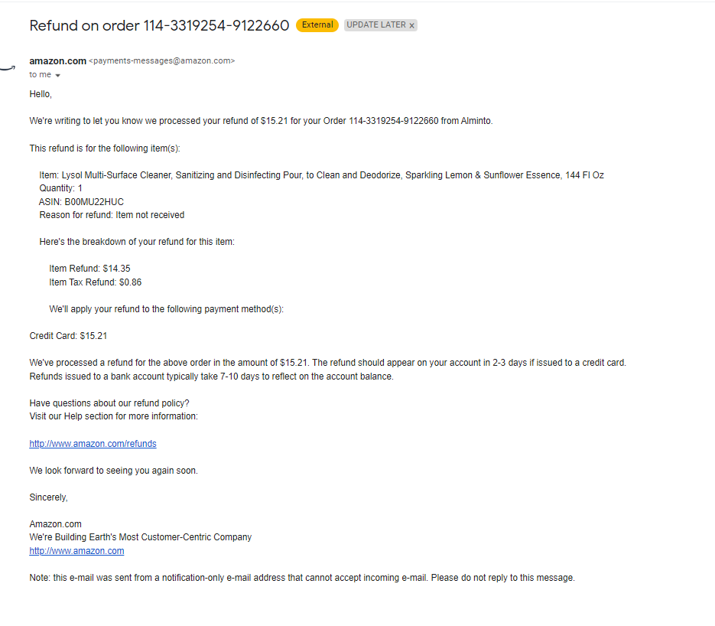Open the UPDATE LATER label

coord(375,25)
